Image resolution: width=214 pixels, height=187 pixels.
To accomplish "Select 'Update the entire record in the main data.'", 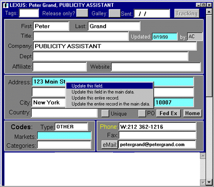I will pyautogui.click(x=109, y=104).
